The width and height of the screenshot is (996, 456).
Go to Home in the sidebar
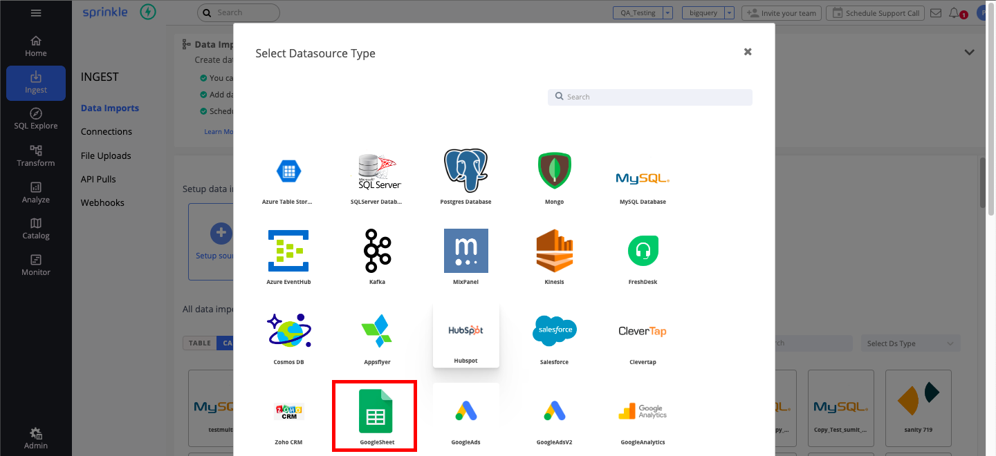pos(36,46)
